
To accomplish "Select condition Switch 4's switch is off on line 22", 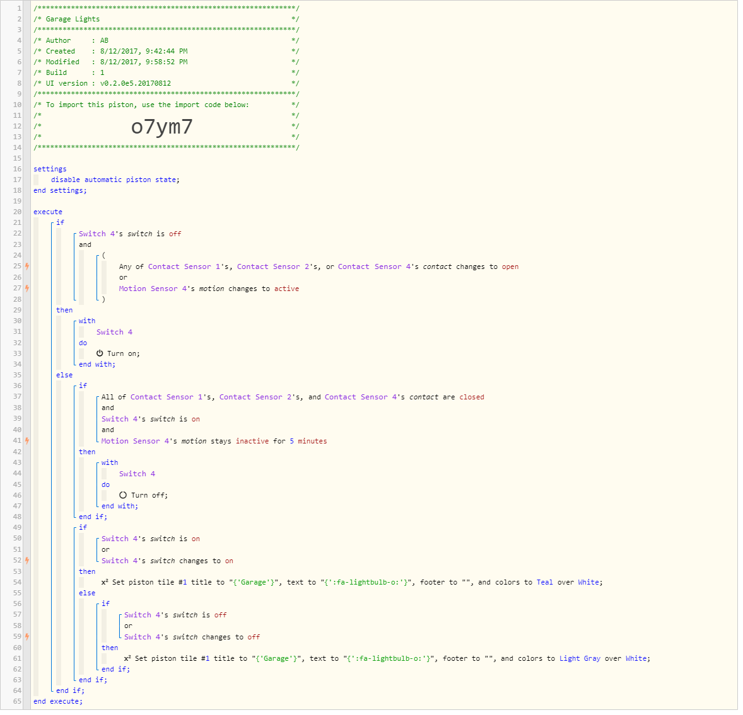I will [x=130, y=235].
